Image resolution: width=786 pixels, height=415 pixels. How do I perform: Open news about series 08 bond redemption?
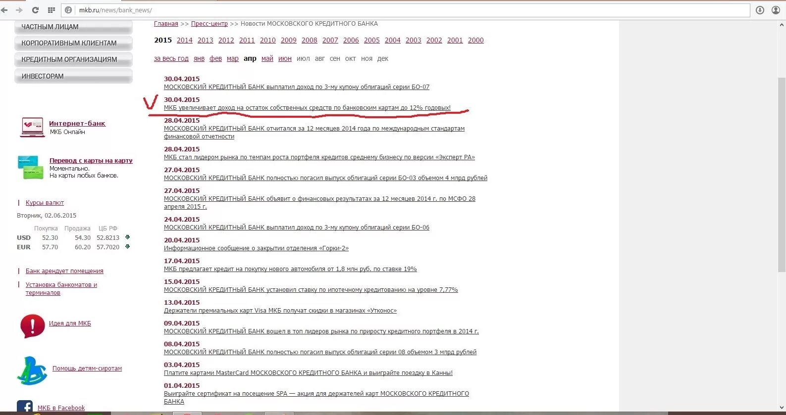tap(320, 352)
